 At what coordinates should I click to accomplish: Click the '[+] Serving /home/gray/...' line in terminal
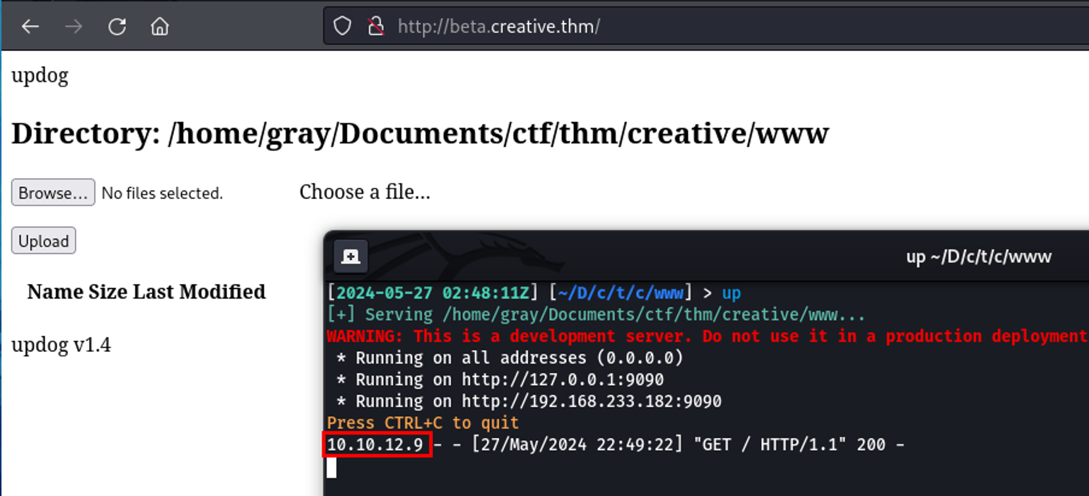coord(596,315)
